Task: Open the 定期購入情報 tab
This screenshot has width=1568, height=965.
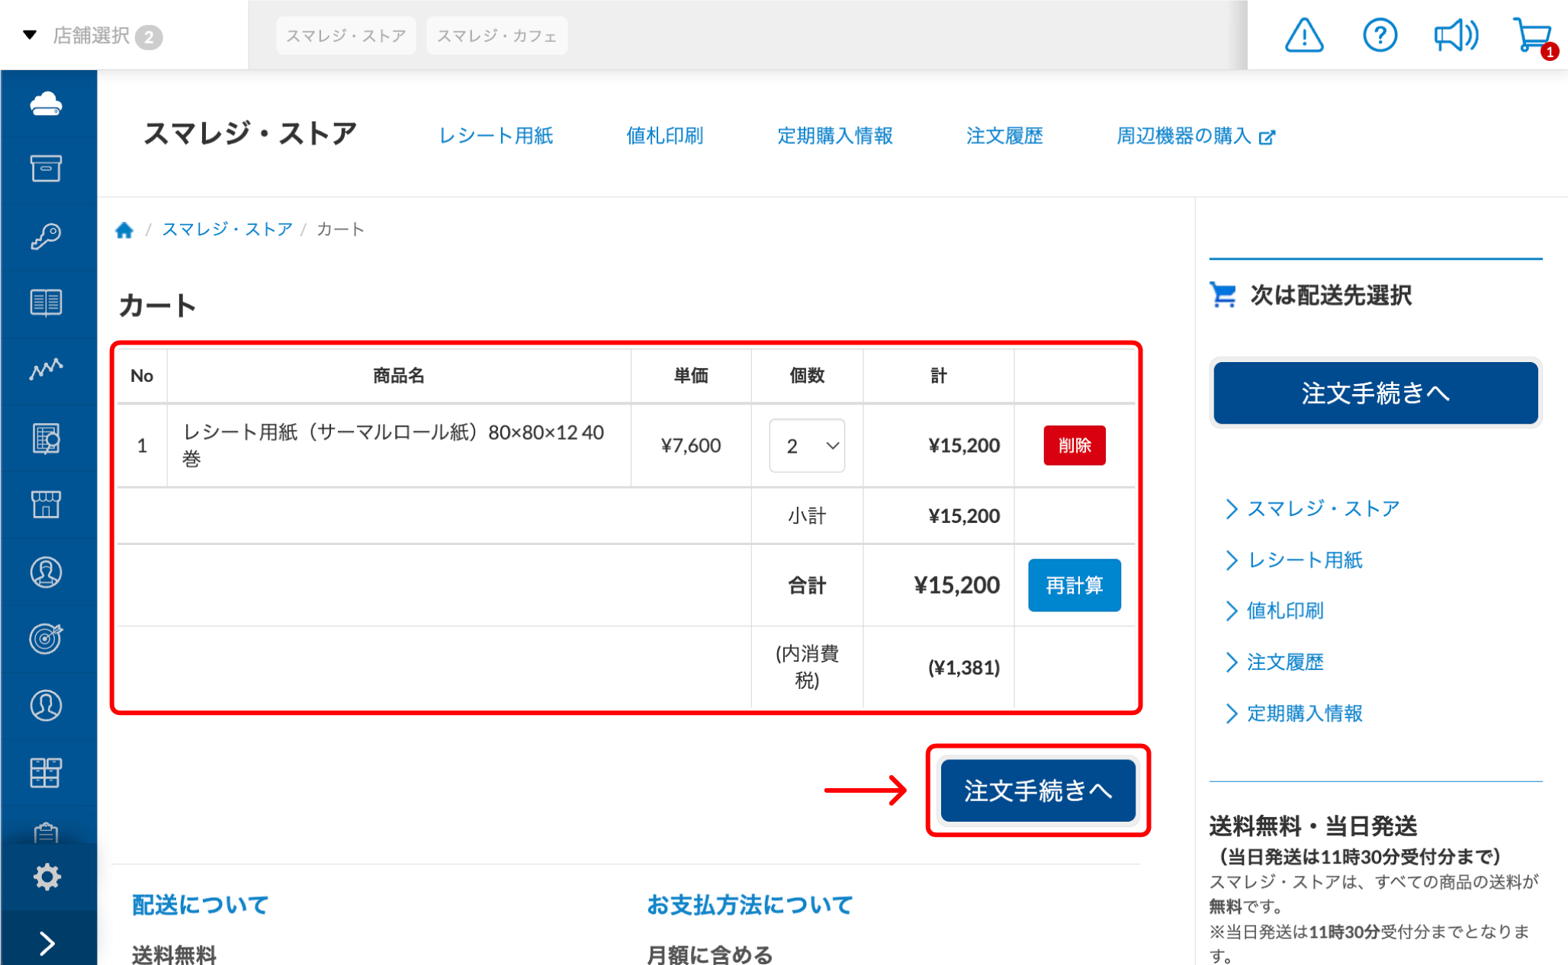Action: coord(834,136)
